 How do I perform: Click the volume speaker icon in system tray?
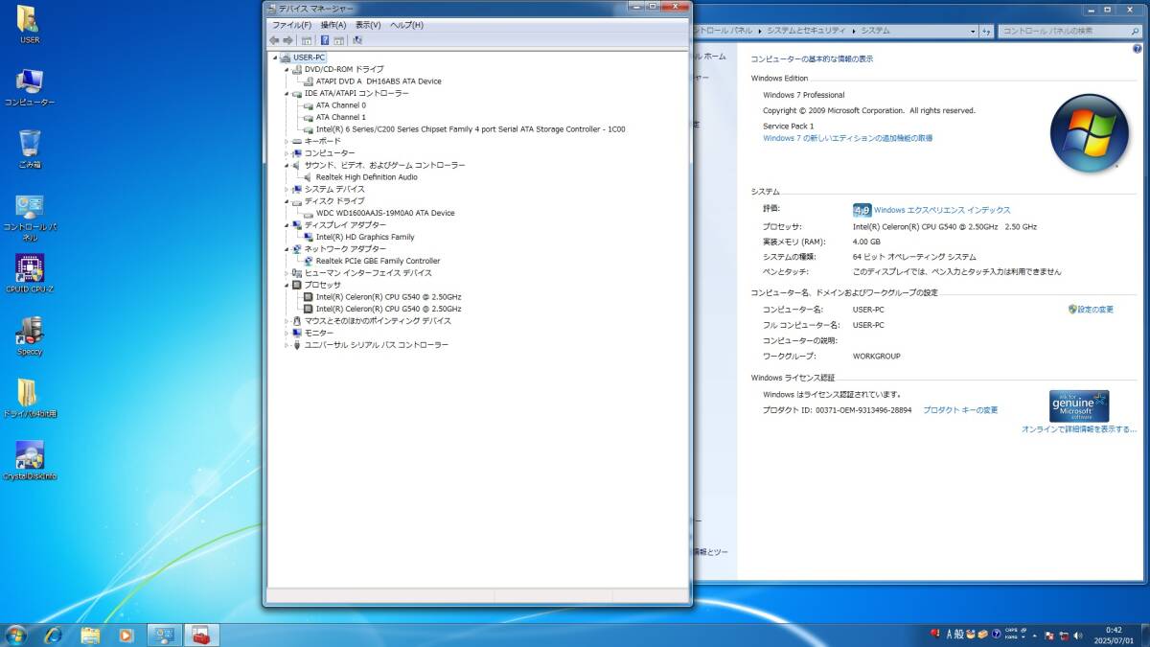(x=1080, y=635)
